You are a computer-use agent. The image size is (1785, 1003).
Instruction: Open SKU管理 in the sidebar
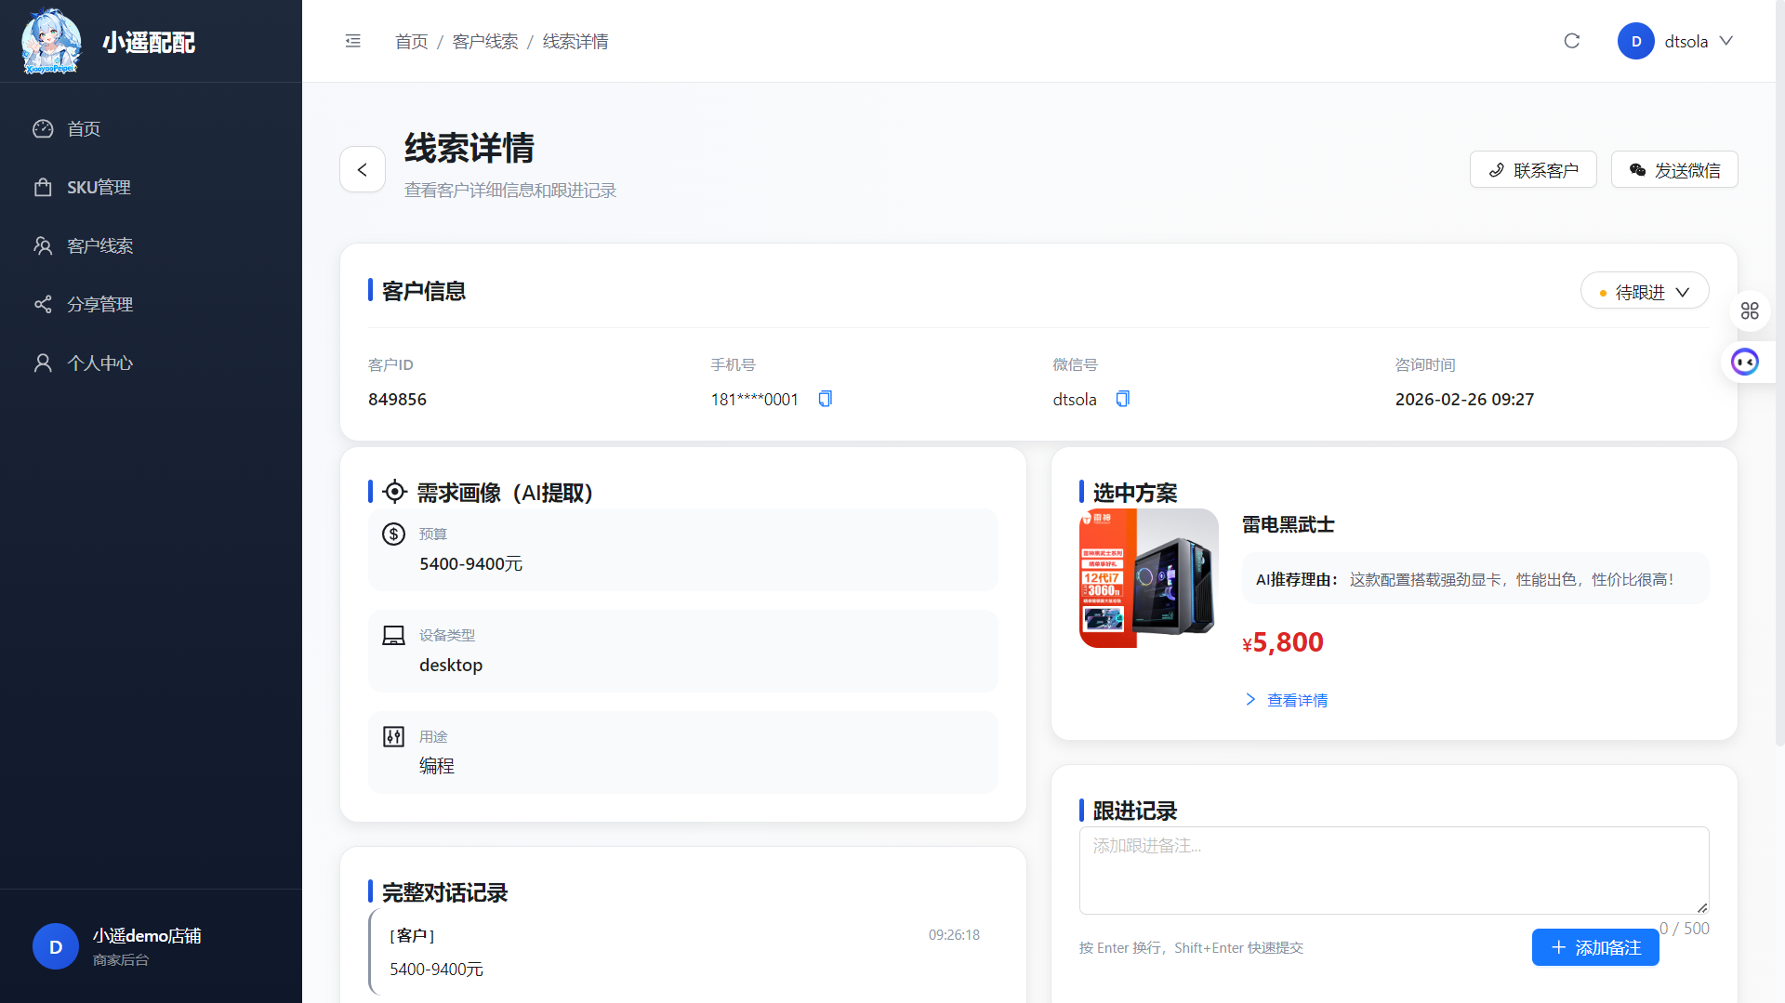tap(99, 187)
